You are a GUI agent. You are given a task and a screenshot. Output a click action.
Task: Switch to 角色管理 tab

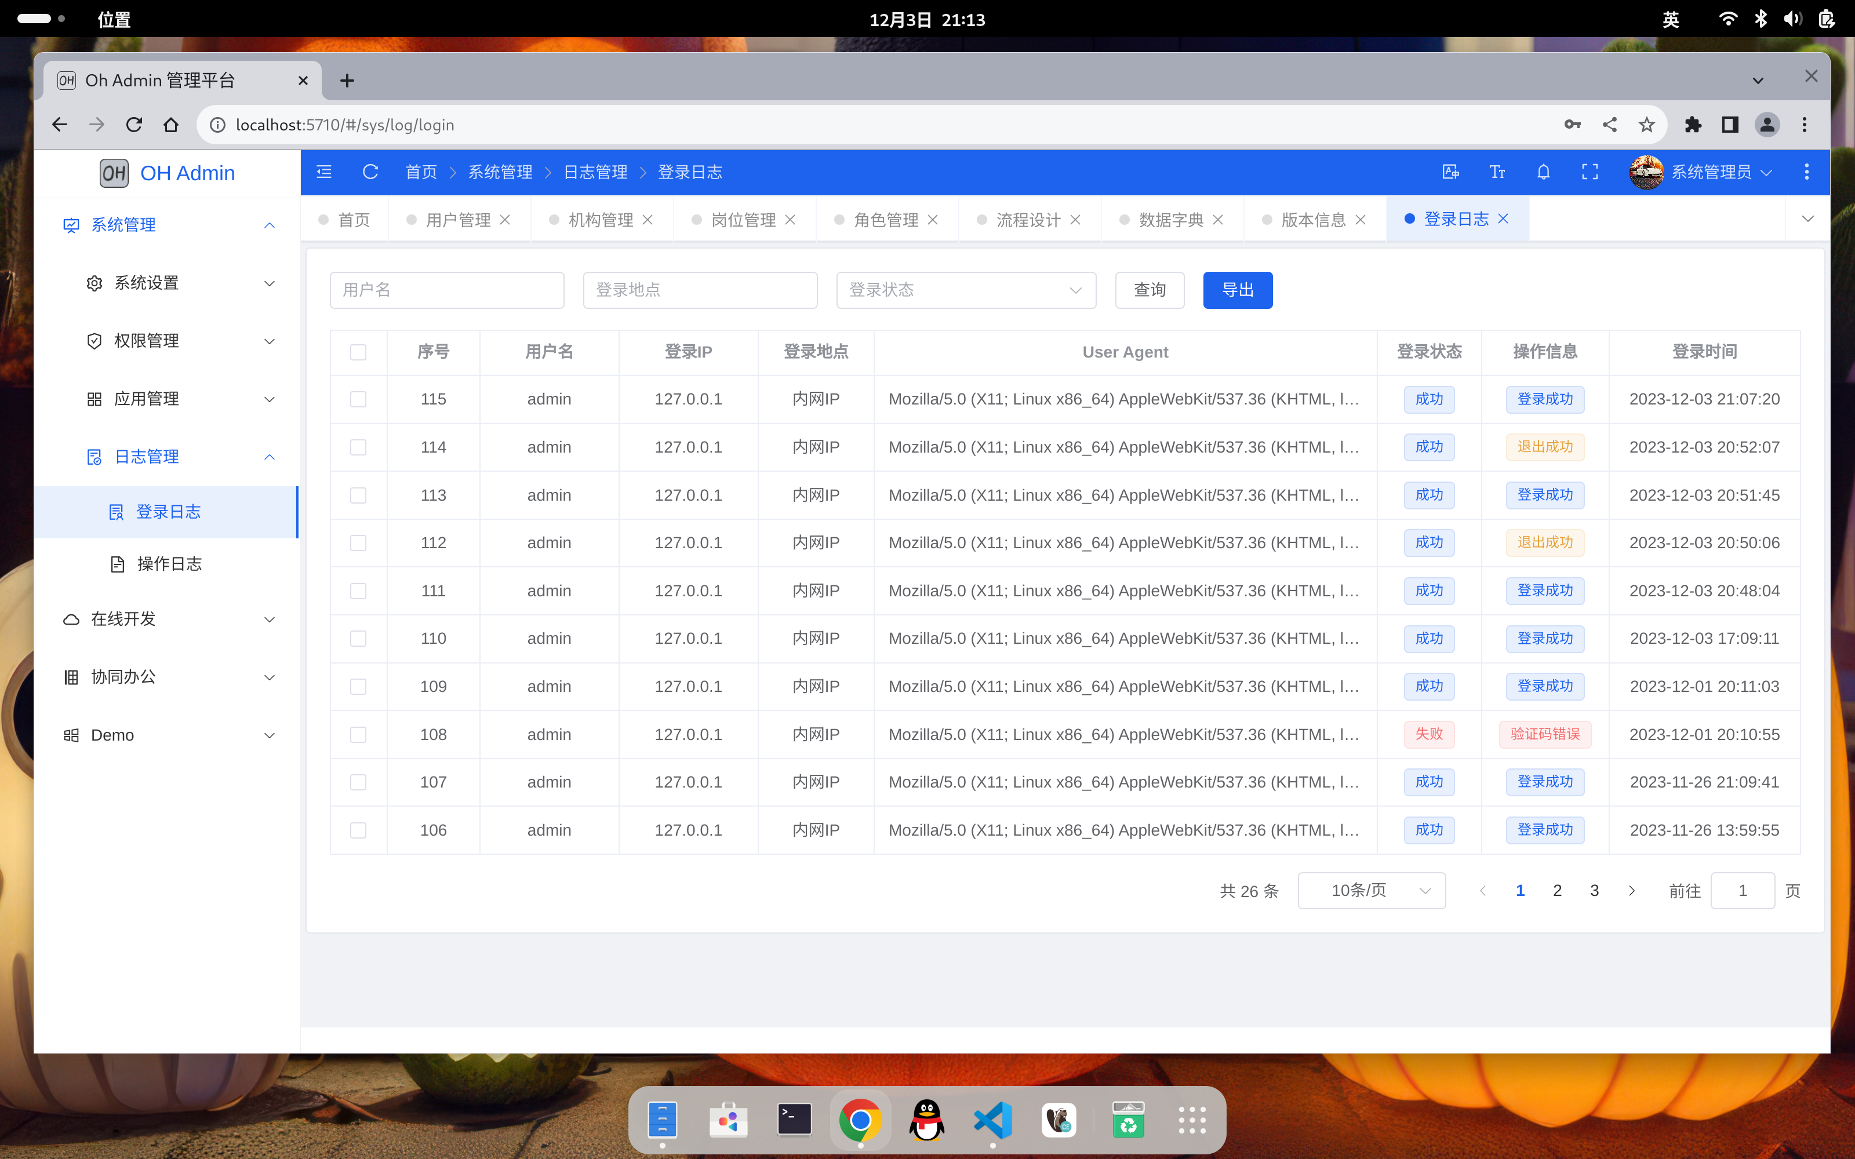885,220
